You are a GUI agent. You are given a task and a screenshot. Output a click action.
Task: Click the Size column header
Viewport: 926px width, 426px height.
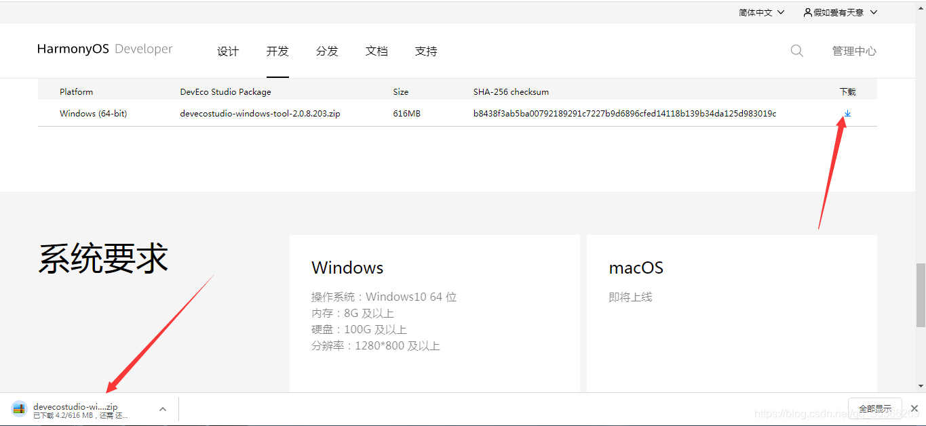coord(400,91)
